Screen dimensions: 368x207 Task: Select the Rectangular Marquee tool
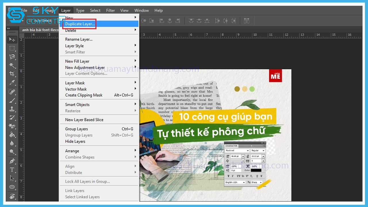(x=12, y=48)
